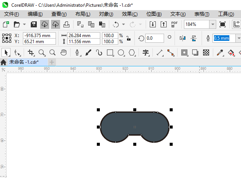The image size is (241, 178).
Task: Expand the outline width dropdown
Action: pyautogui.click(x=238, y=38)
